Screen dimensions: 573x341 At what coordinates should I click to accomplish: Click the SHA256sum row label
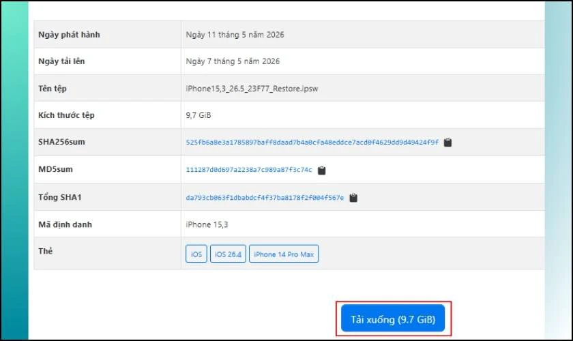pos(61,142)
